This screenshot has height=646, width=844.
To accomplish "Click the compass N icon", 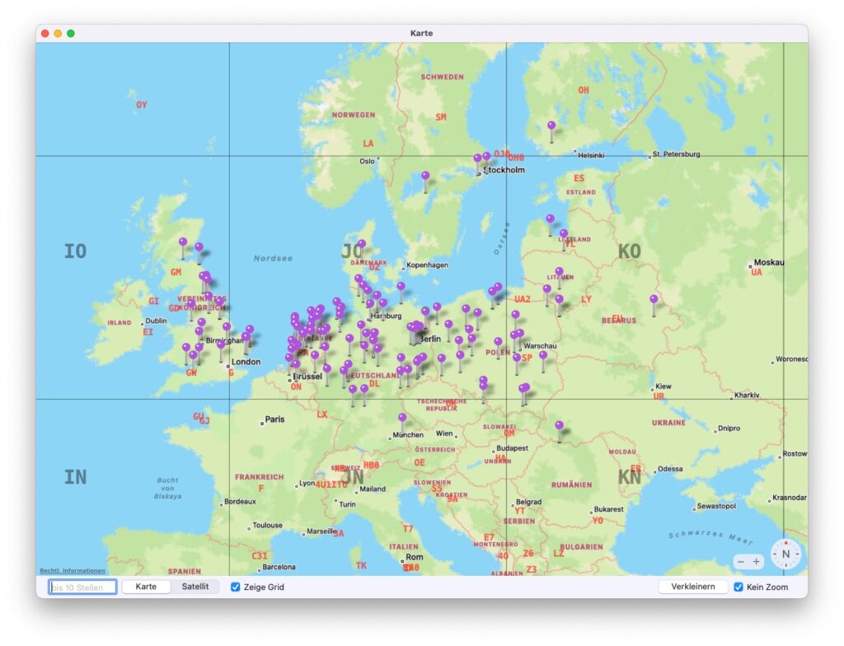I will [x=785, y=554].
